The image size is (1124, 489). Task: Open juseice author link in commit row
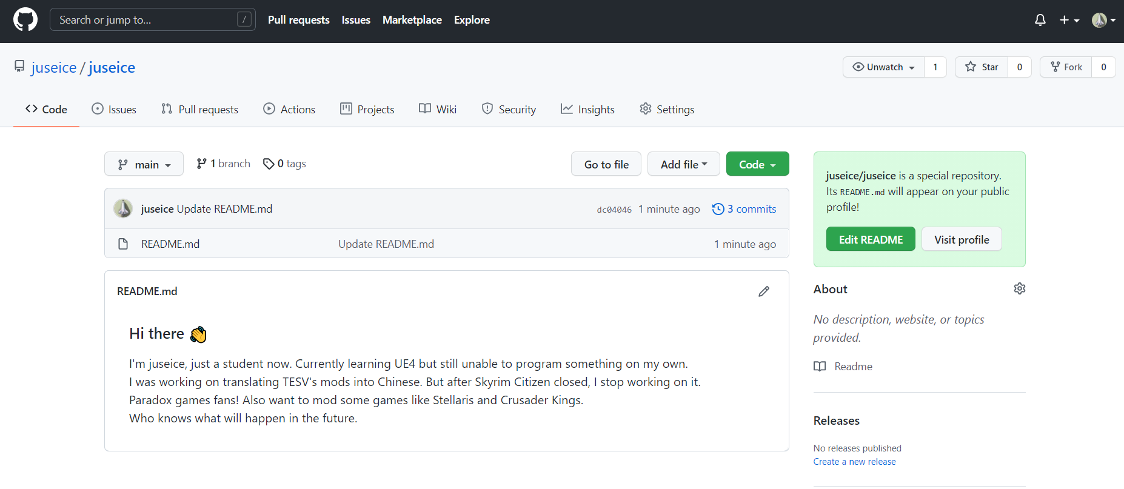pos(157,208)
